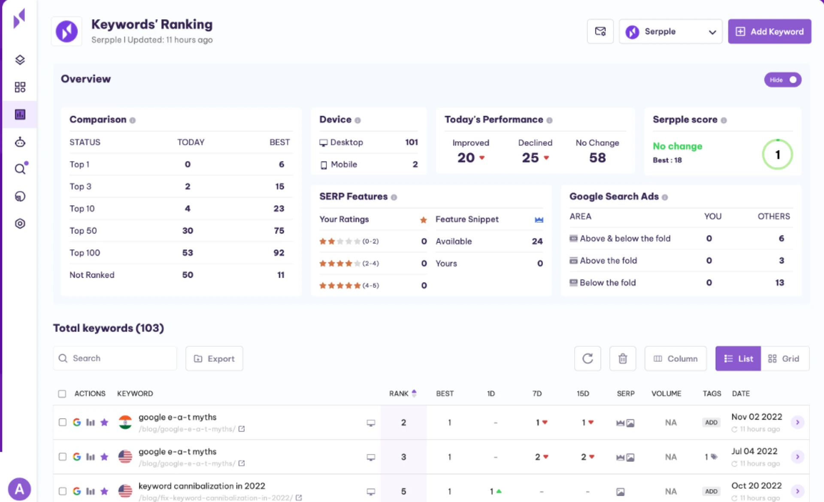
Task: Check the select-all checkbox in table header
Action: click(62, 393)
